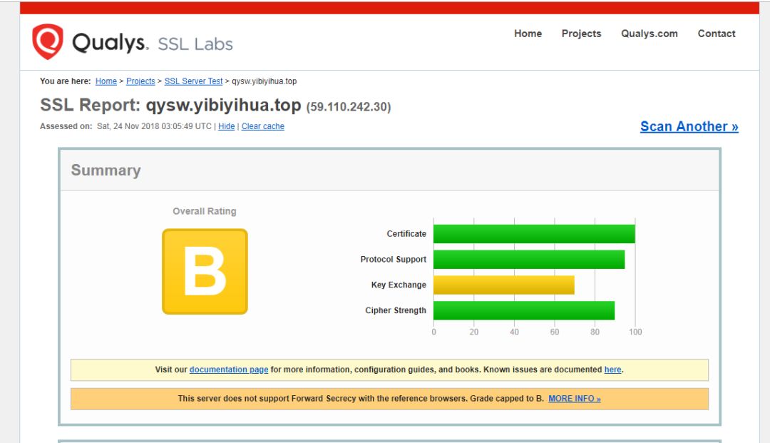Click the Qualys shield logo icon
The width and height of the screenshot is (770, 443).
[x=48, y=42]
